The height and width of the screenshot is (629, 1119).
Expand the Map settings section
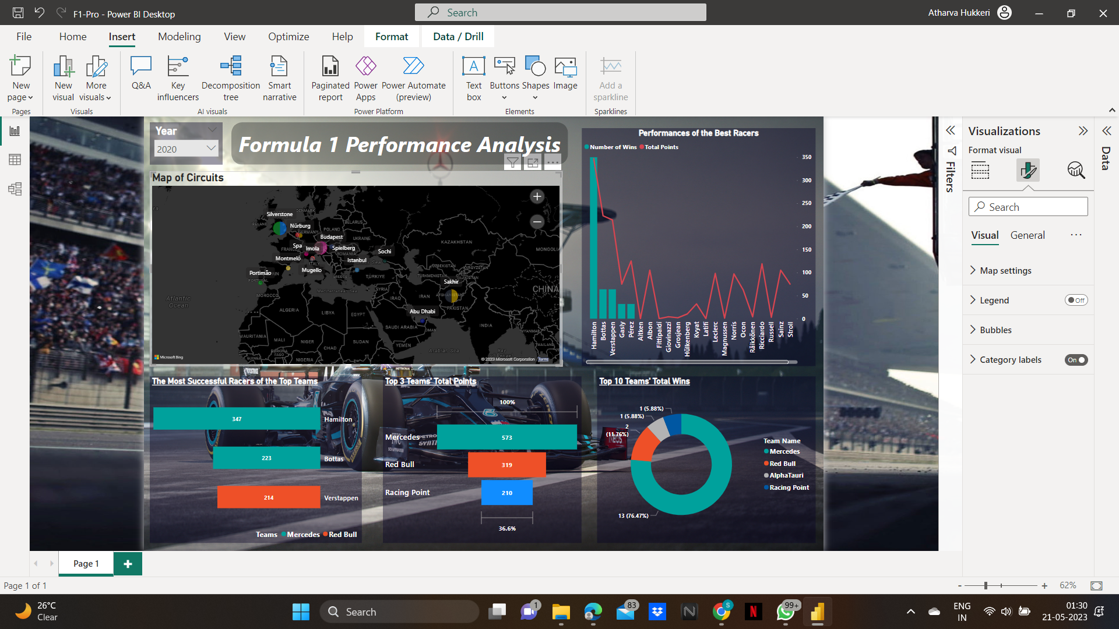[x=1005, y=271]
